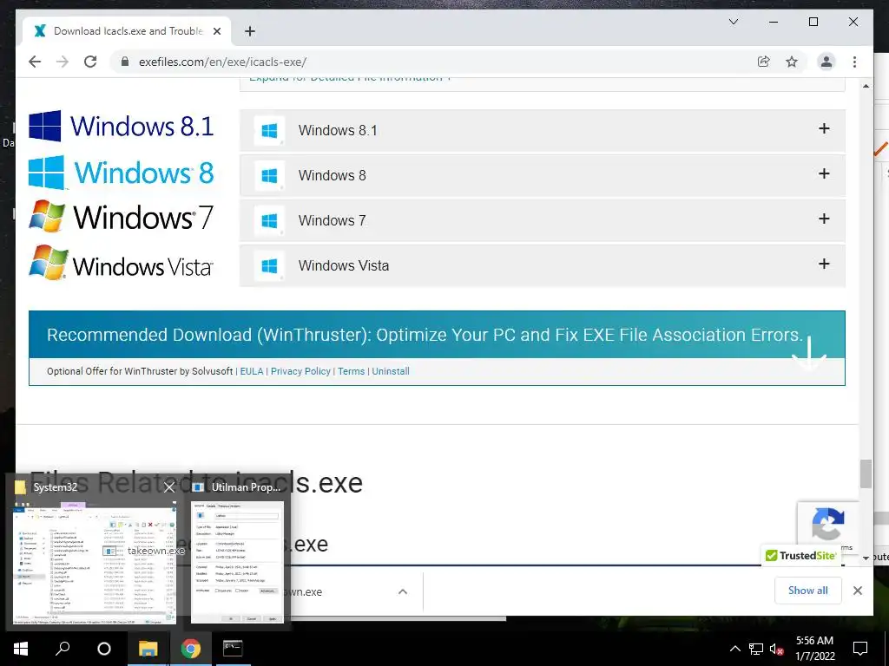889x666 pixels.
Task: Open a new Chrome tab
Action: (x=249, y=31)
